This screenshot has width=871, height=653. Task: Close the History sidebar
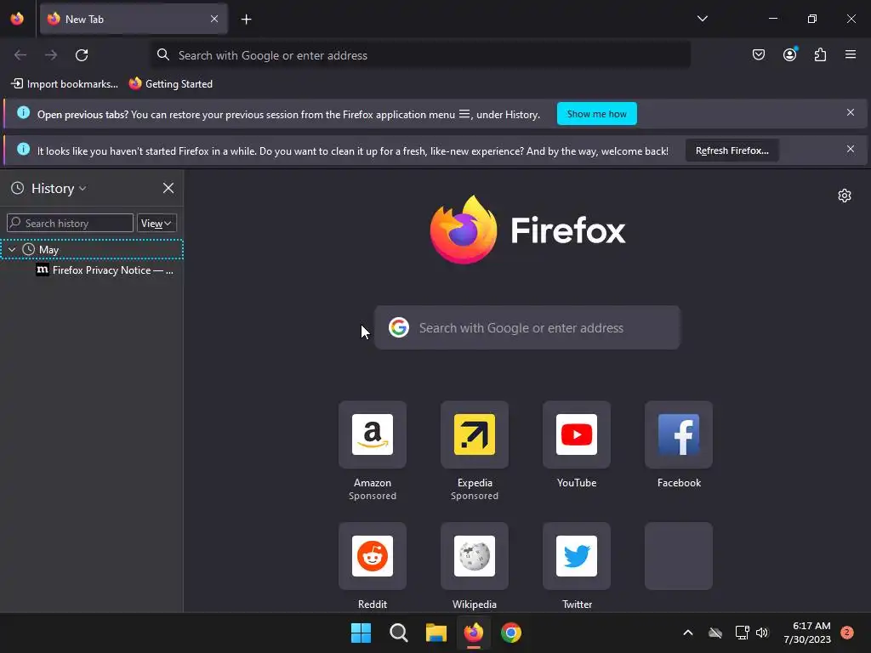tap(168, 188)
